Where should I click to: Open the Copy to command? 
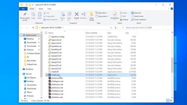coord(69,16)
